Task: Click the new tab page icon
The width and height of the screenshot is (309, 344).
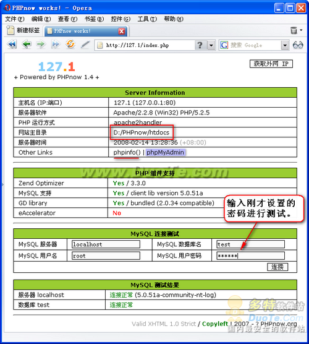Action: coord(11,30)
